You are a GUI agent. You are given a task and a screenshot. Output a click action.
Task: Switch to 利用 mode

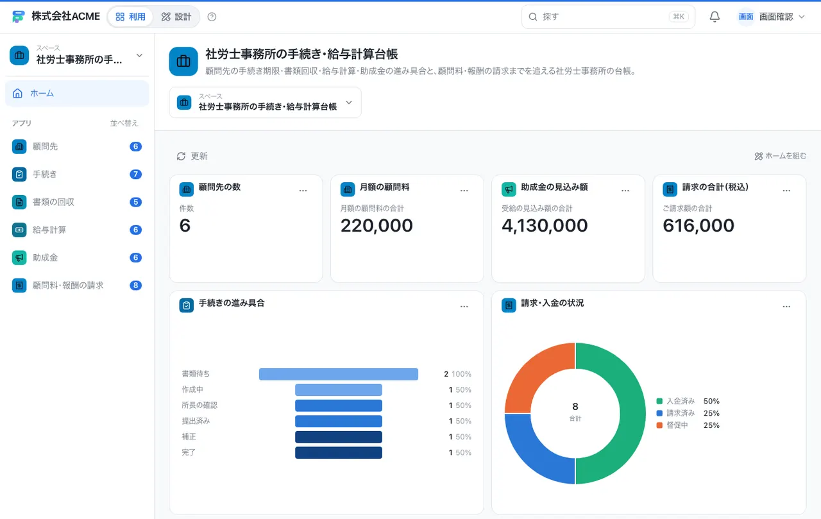[x=130, y=17]
